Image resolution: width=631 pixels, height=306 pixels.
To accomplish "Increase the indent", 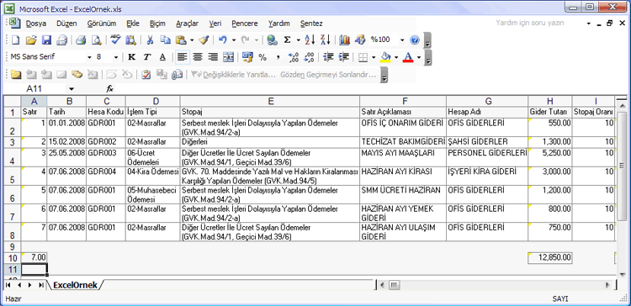I will (343, 57).
